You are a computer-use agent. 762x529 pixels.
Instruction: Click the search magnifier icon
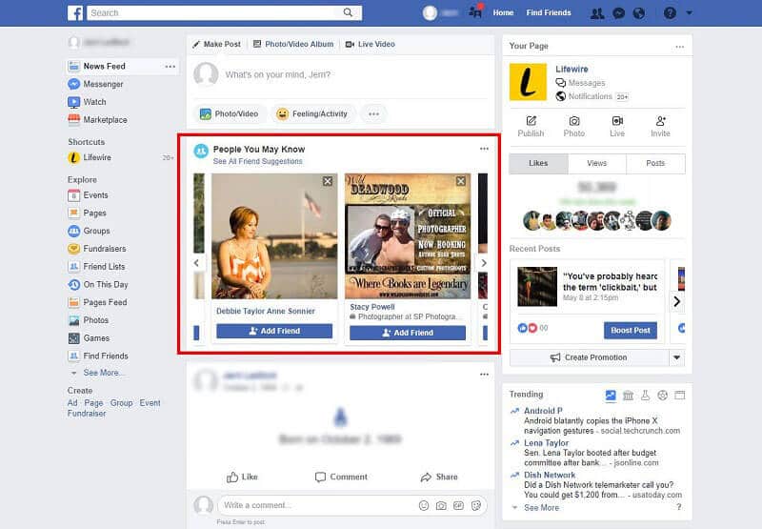350,12
